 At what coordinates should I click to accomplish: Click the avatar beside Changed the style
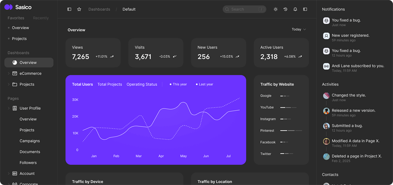[x=326, y=96]
